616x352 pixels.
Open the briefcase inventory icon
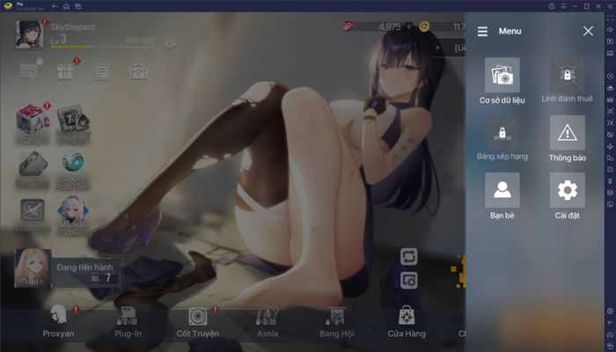click(x=138, y=72)
